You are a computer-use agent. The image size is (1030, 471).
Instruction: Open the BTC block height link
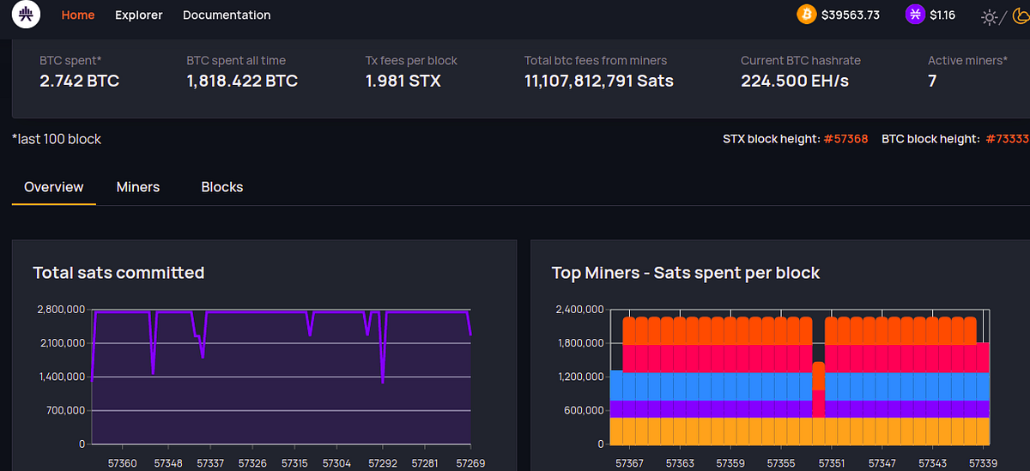coord(1007,139)
